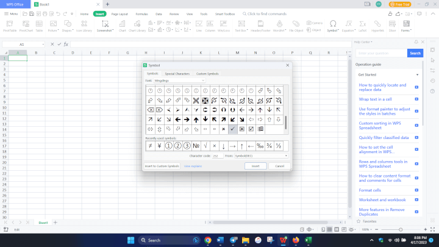
Task: Open the Icon Library
Action: 84,26
